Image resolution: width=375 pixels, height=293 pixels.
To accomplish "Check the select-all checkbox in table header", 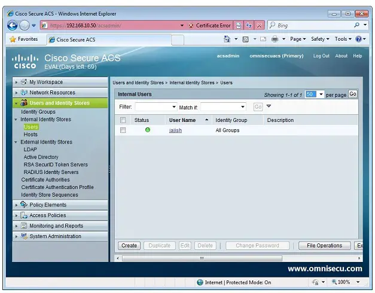I will (123, 120).
